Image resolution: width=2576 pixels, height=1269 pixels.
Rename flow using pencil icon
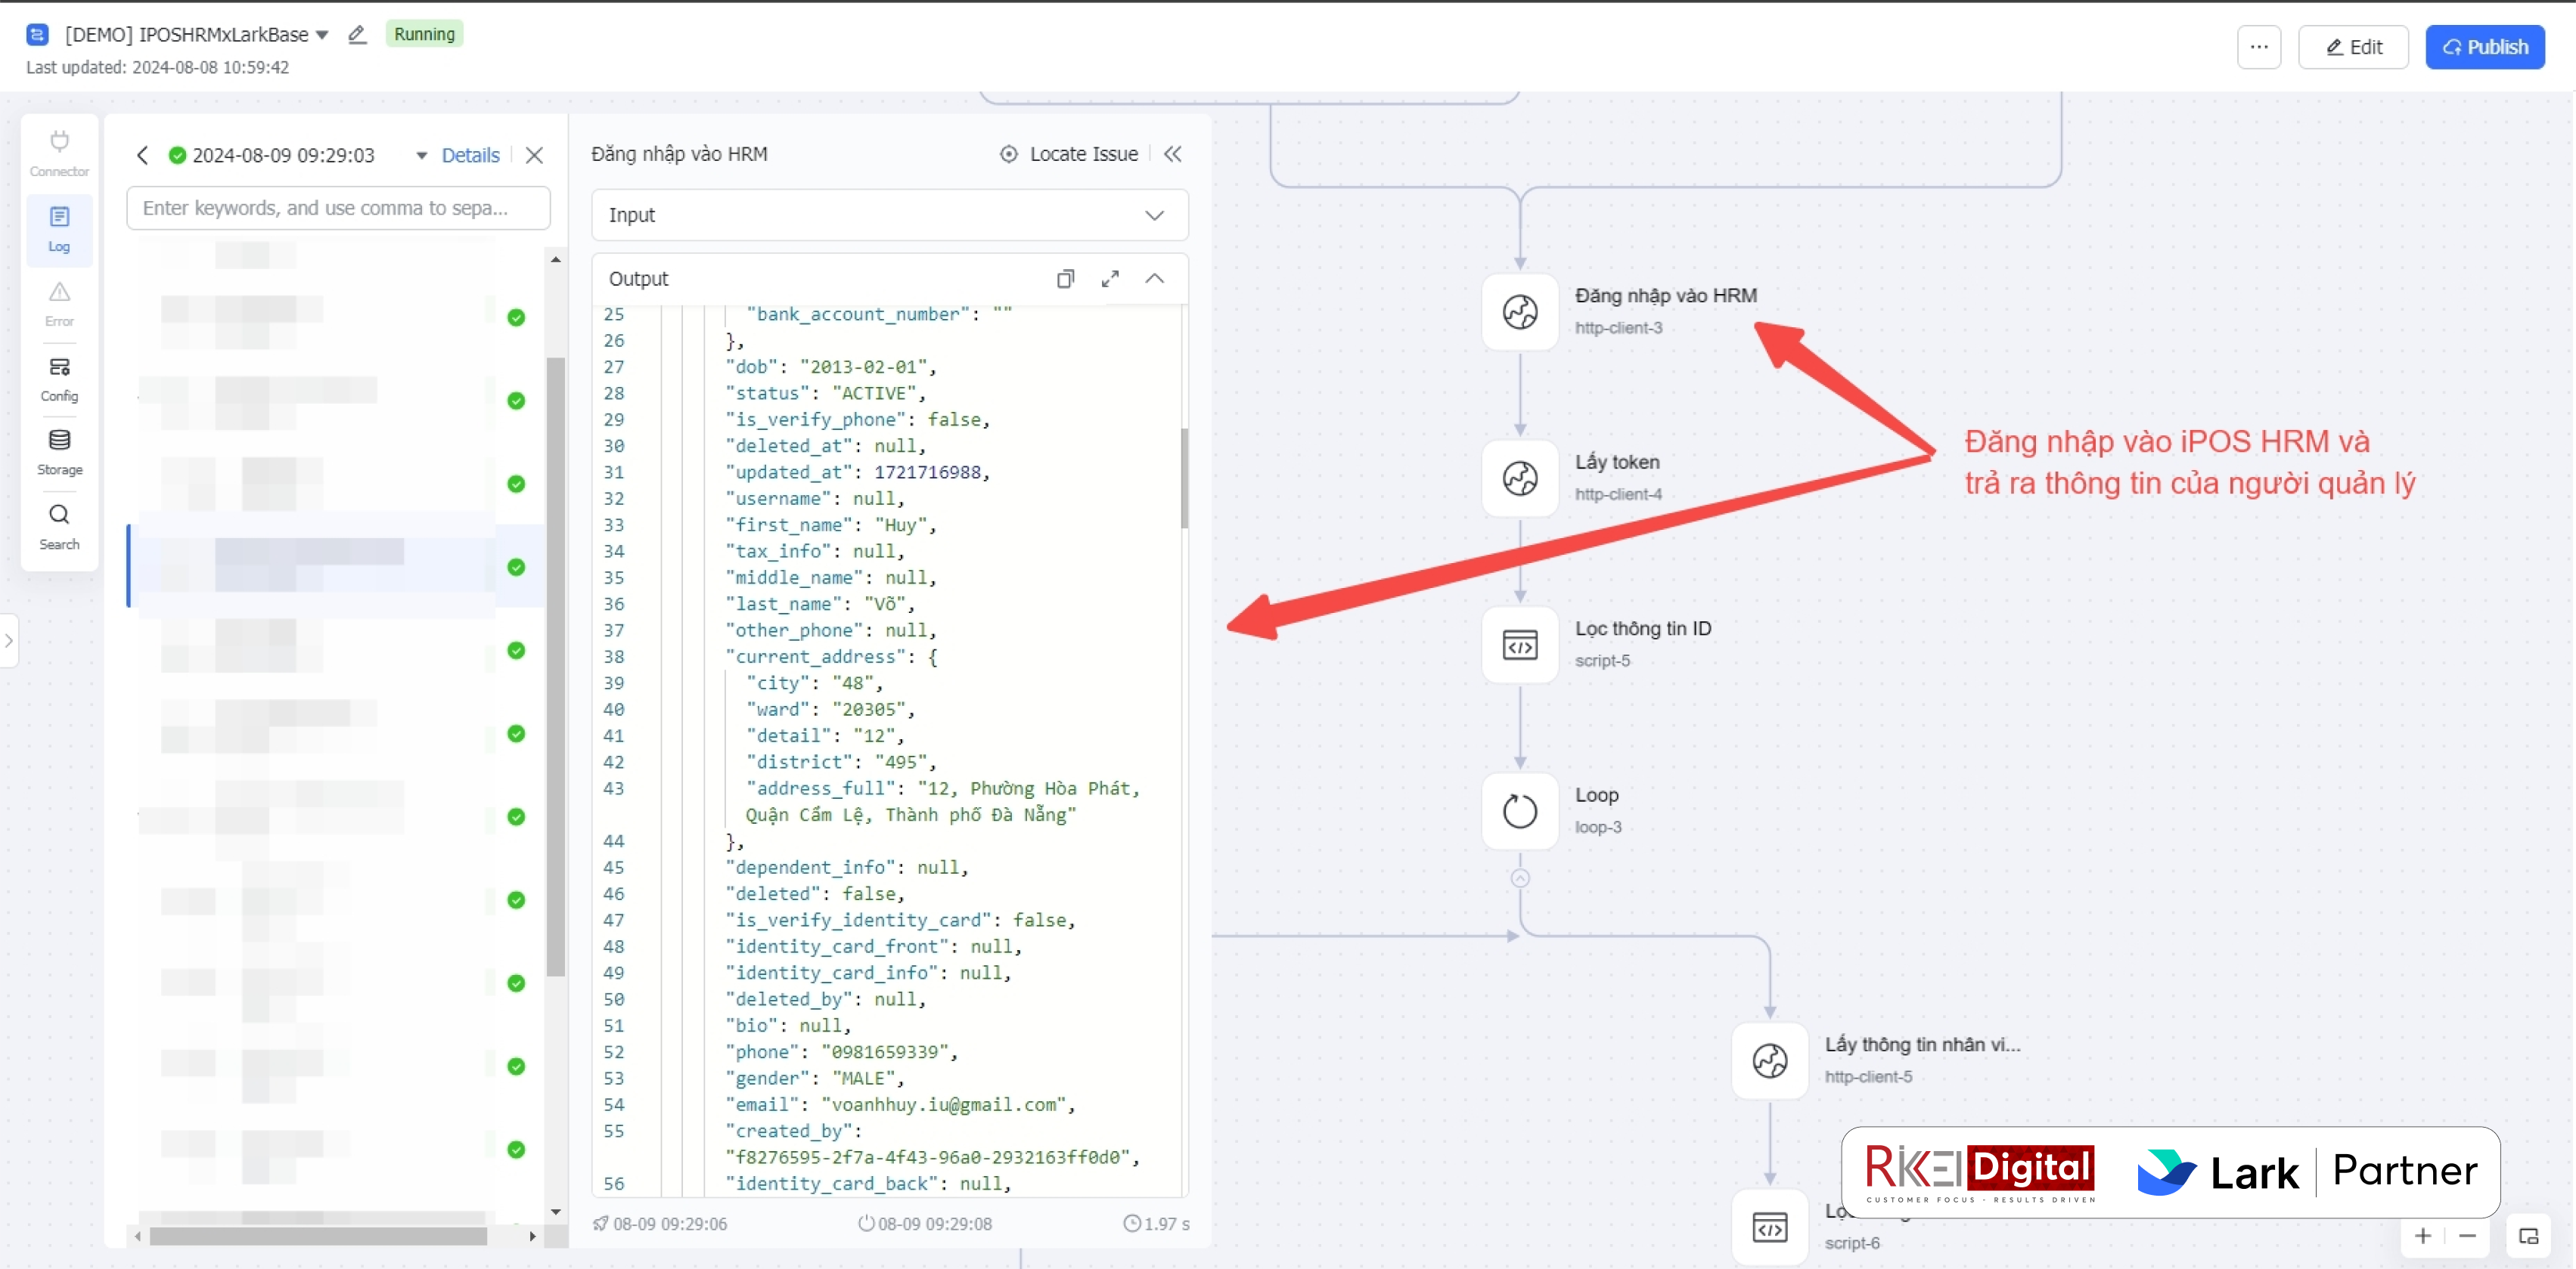tap(357, 35)
